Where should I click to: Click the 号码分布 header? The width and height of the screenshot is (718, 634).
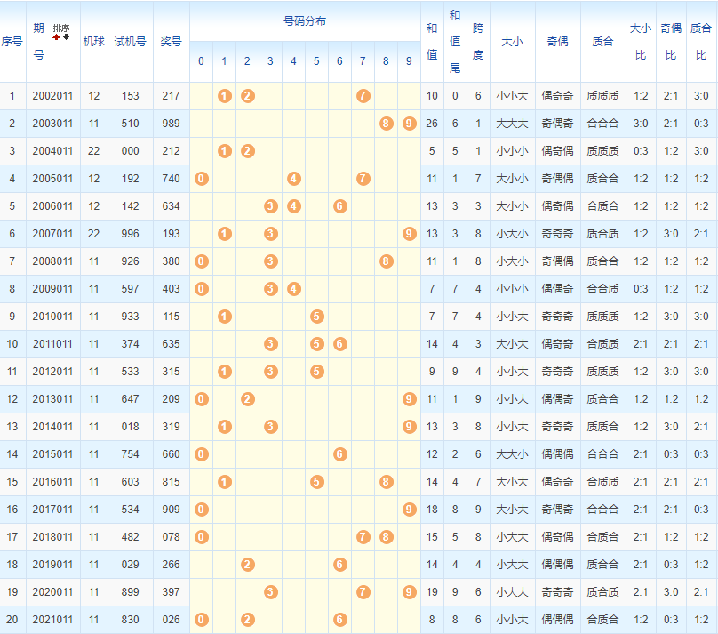point(304,20)
